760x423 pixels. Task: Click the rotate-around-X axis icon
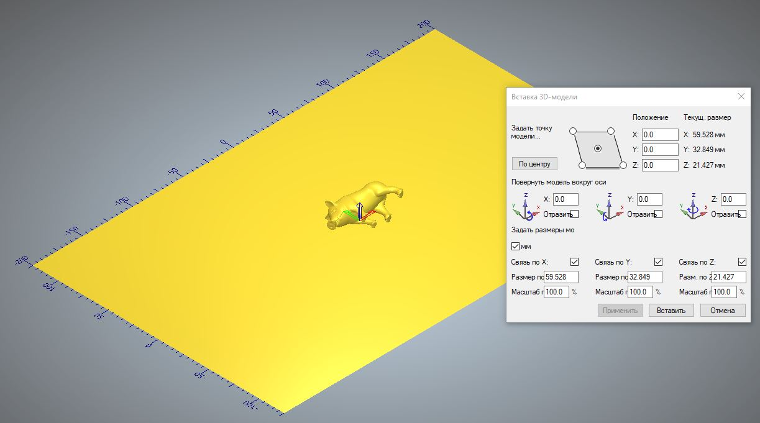coord(524,207)
